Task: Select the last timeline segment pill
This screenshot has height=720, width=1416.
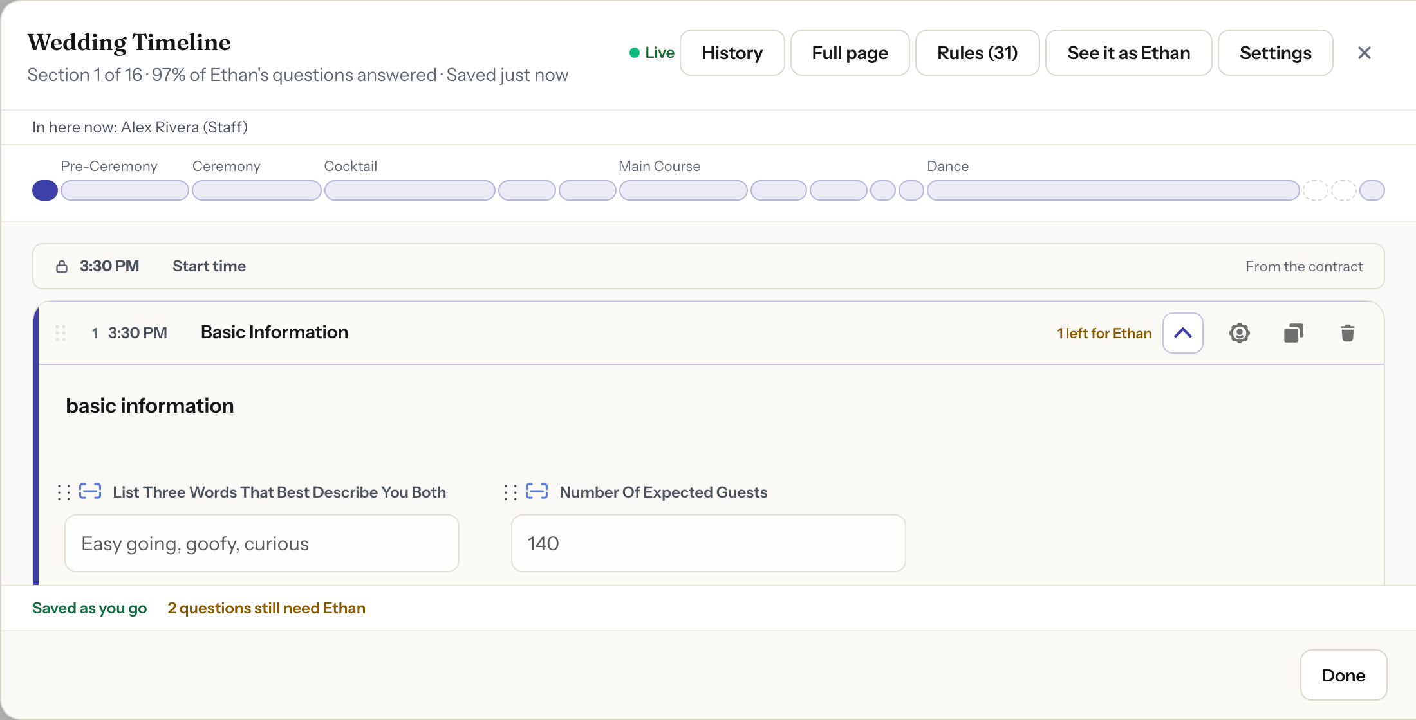Action: [1372, 190]
